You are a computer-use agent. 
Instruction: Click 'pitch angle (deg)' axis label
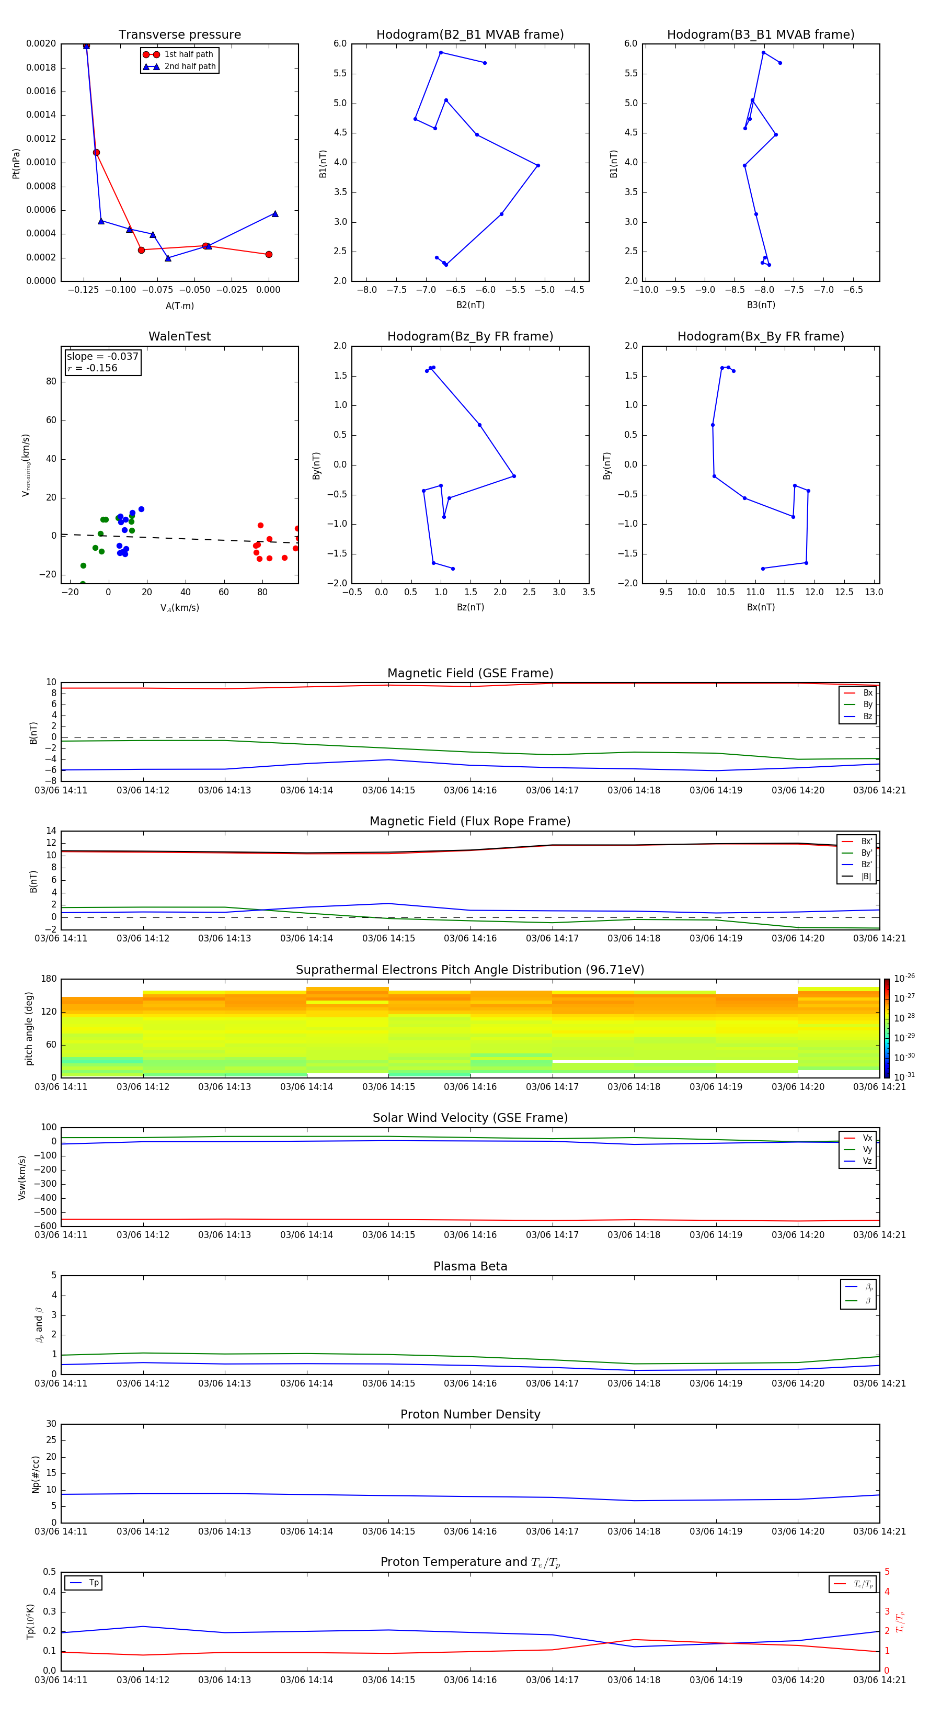(x=29, y=1028)
